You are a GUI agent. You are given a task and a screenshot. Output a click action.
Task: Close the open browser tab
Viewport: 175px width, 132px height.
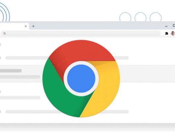pos(26,26)
